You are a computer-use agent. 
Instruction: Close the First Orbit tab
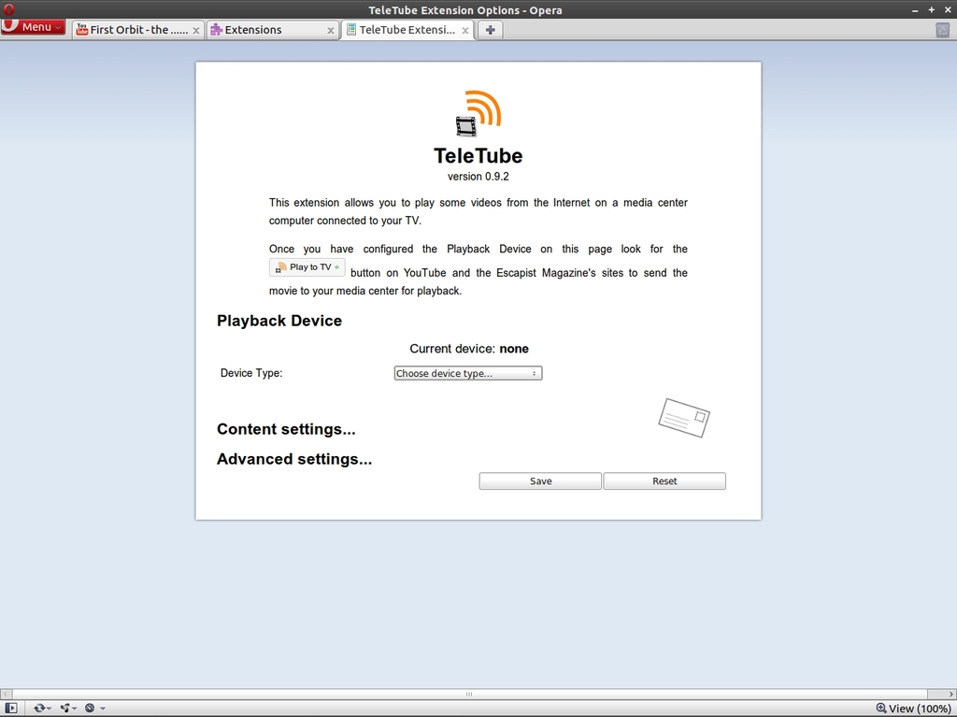pyautogui.click(x=195, y=30)
